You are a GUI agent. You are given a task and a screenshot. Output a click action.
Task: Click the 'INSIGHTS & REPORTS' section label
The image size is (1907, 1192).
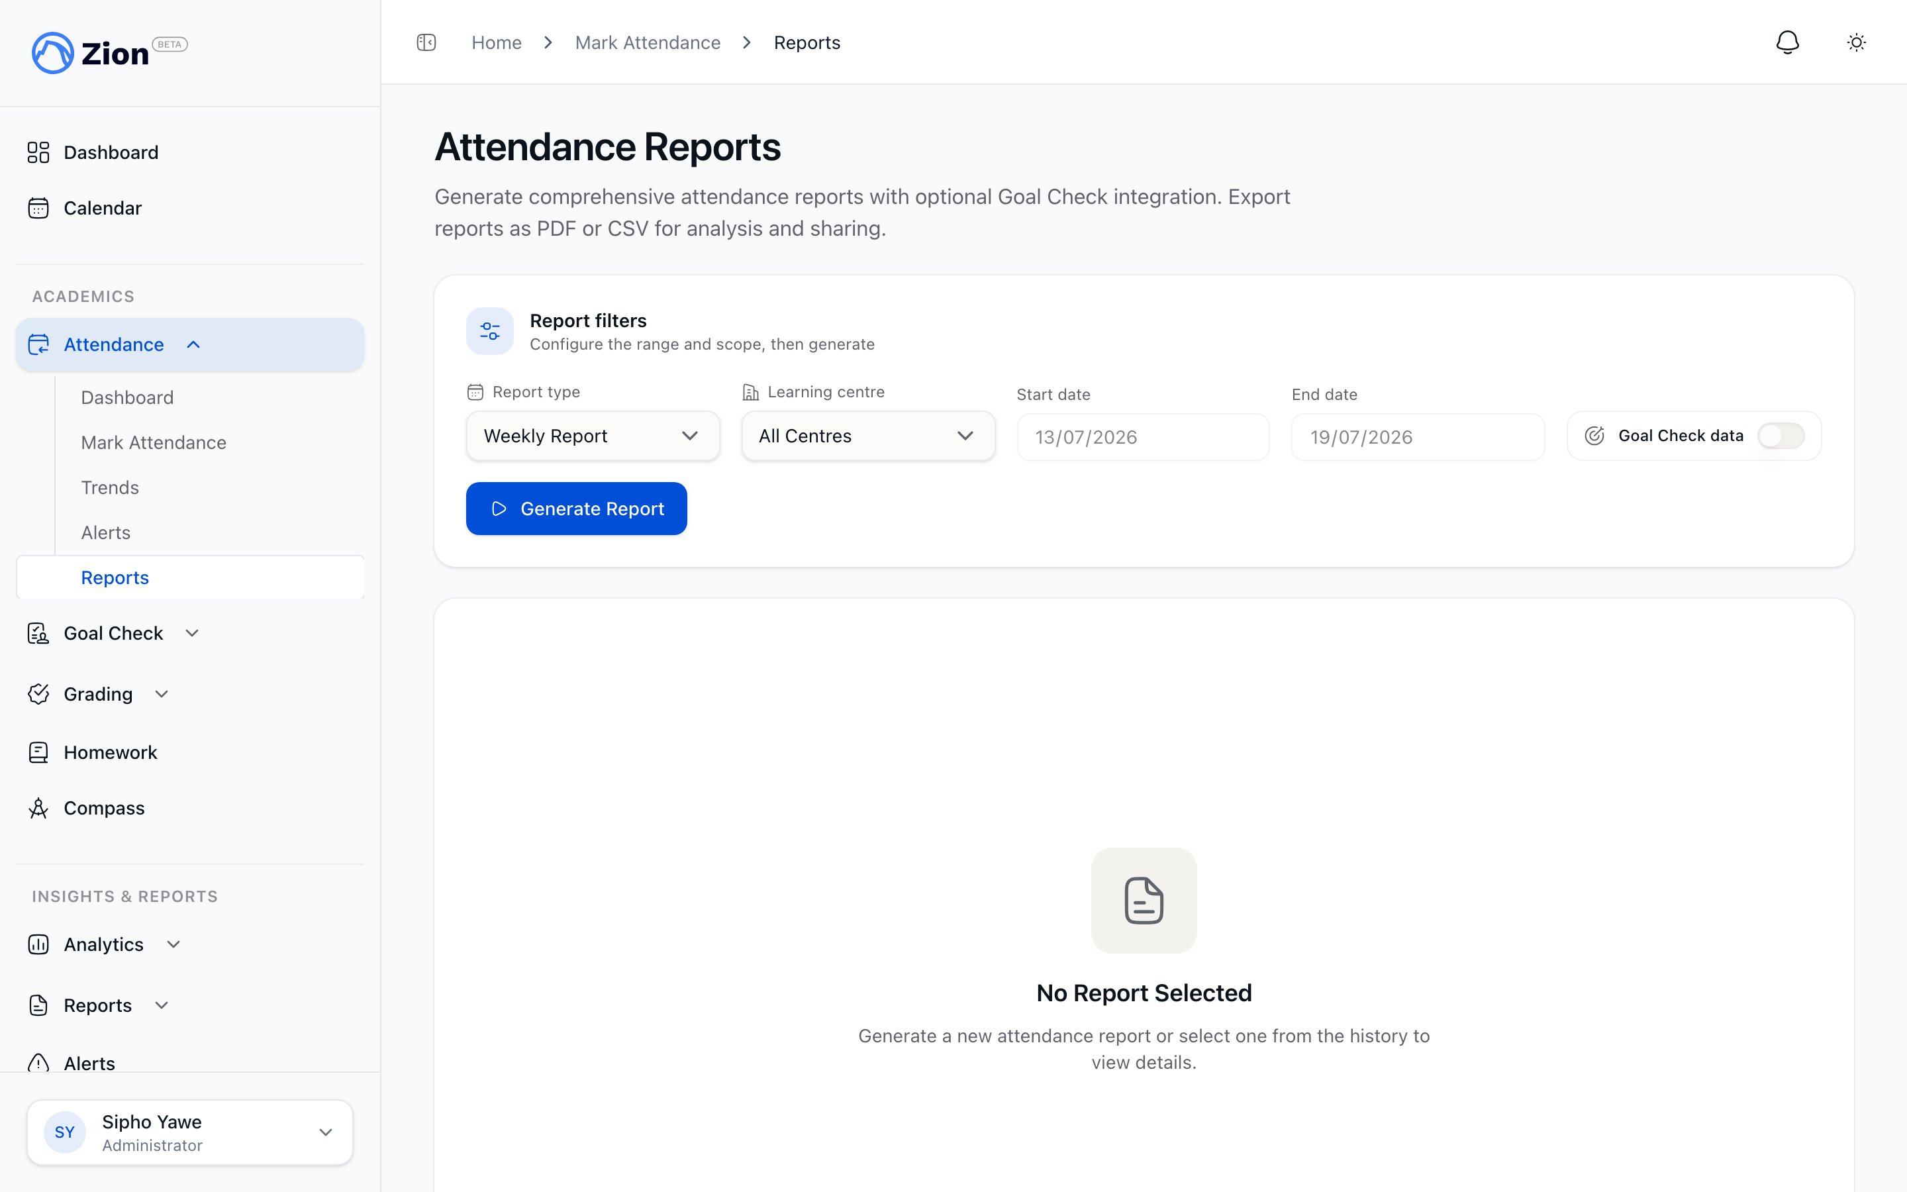(x=124, y=897)
